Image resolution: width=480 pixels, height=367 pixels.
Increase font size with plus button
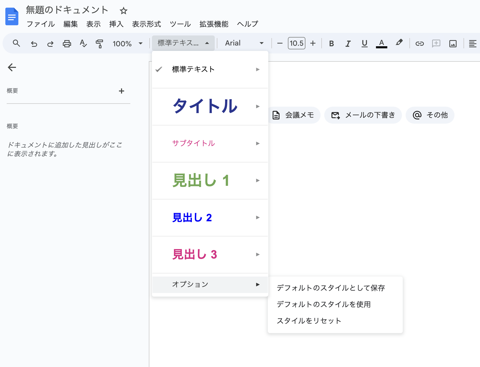click(x=313, y=43)
